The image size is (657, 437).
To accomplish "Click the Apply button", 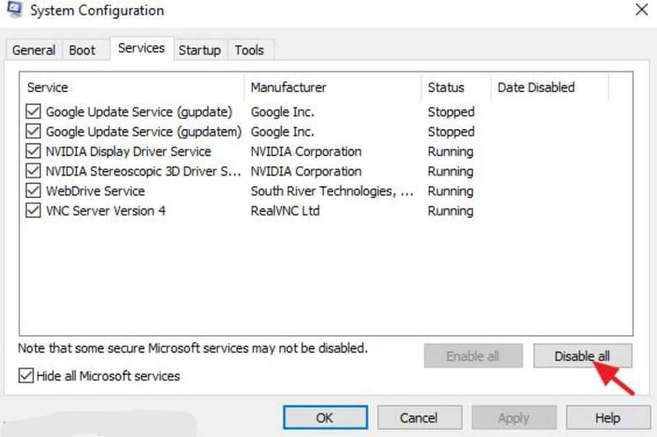I will [x=514, y=417].
